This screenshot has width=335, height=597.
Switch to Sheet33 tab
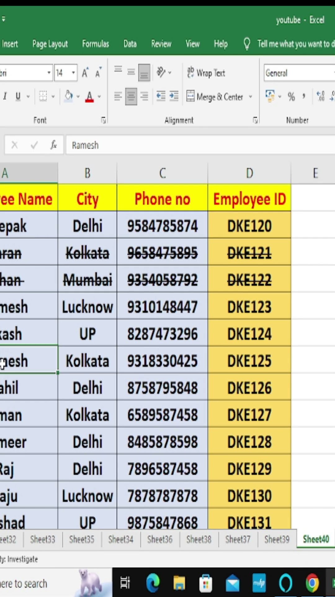[x=42, y=539]
